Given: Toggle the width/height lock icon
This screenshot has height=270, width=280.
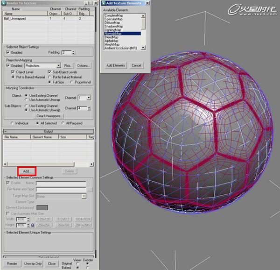Looking at the screenshot, I should tap(33, 225).
